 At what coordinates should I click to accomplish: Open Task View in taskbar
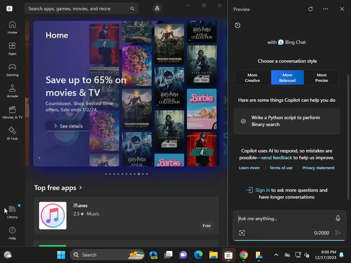pyautogui.click(x=168, y=255)
